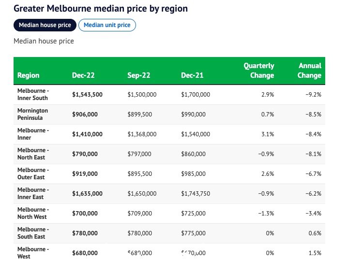The height and width of the screenshot is (272, 347).
Task: Select the Median house price tab
Action: point(45,25)
